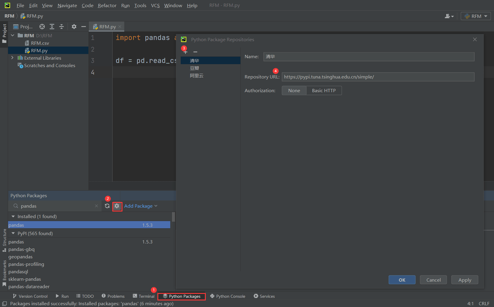The image size is (494, 307).
Task: Switch to the Terminal tab
Action: point(144,296)
